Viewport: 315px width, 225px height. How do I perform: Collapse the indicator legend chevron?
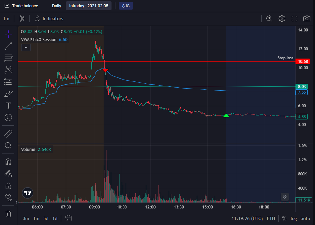tap(26, 48)
